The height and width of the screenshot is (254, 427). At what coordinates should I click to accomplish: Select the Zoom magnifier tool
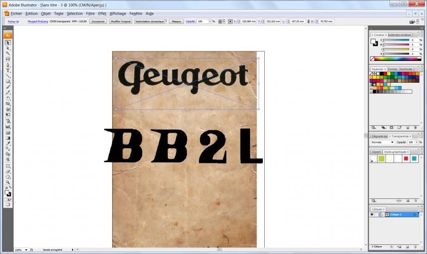pyautogui.click(x=8, y=182)
